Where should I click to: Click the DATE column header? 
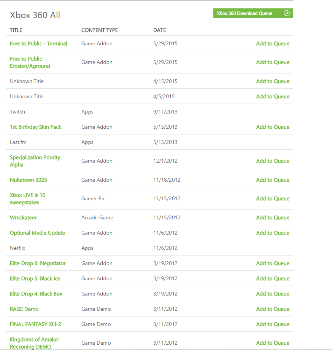[x=160, y=30]
